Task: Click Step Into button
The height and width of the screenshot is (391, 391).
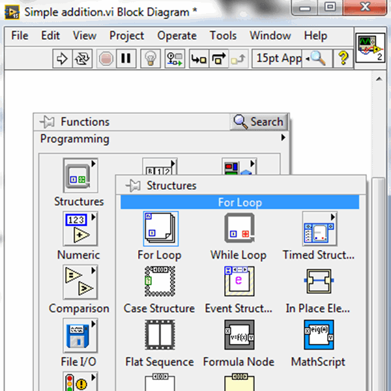Action: (199, 59)
